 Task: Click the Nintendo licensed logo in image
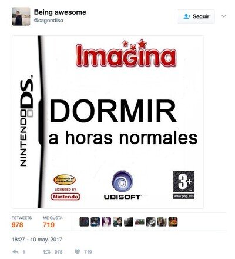(66, 197)
